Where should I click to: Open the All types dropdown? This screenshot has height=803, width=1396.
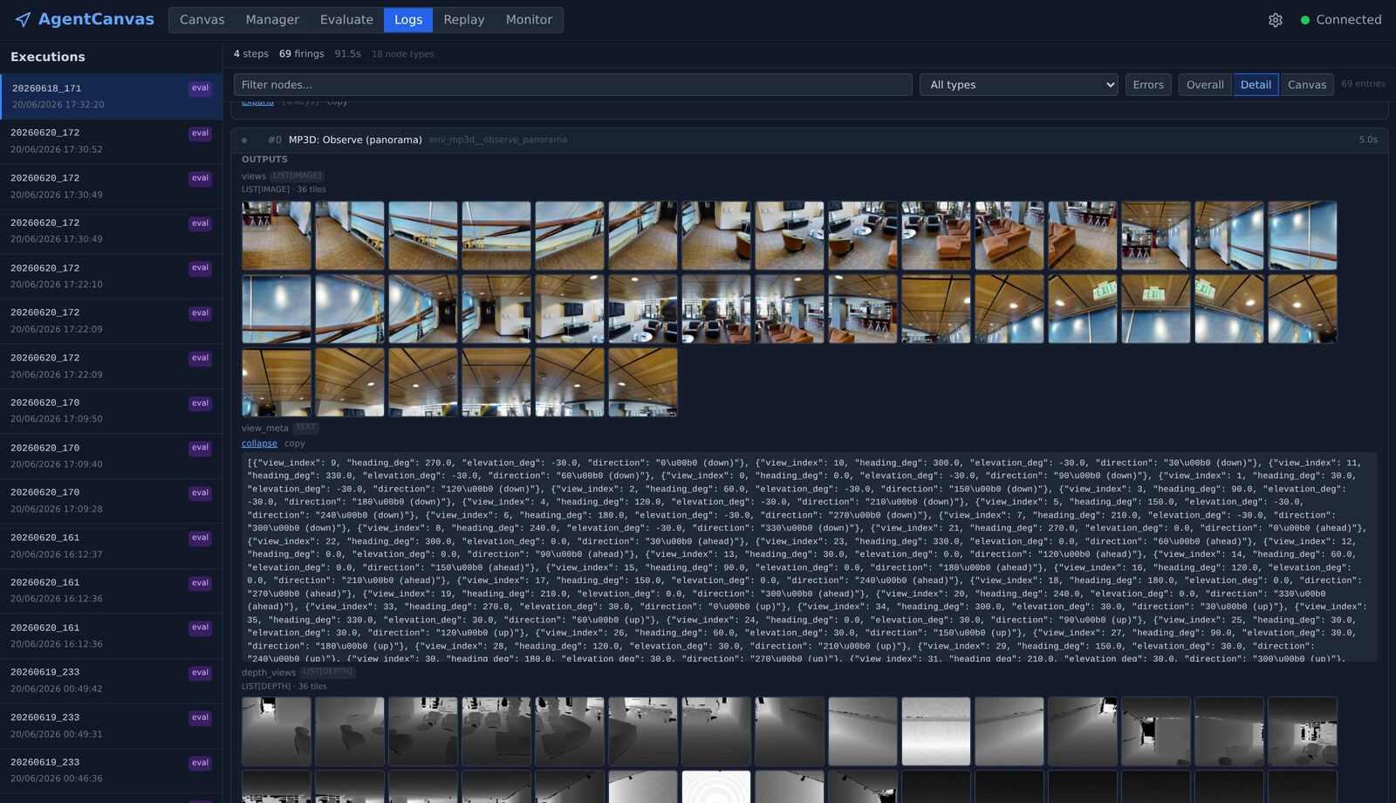[x=1019, y=85]
